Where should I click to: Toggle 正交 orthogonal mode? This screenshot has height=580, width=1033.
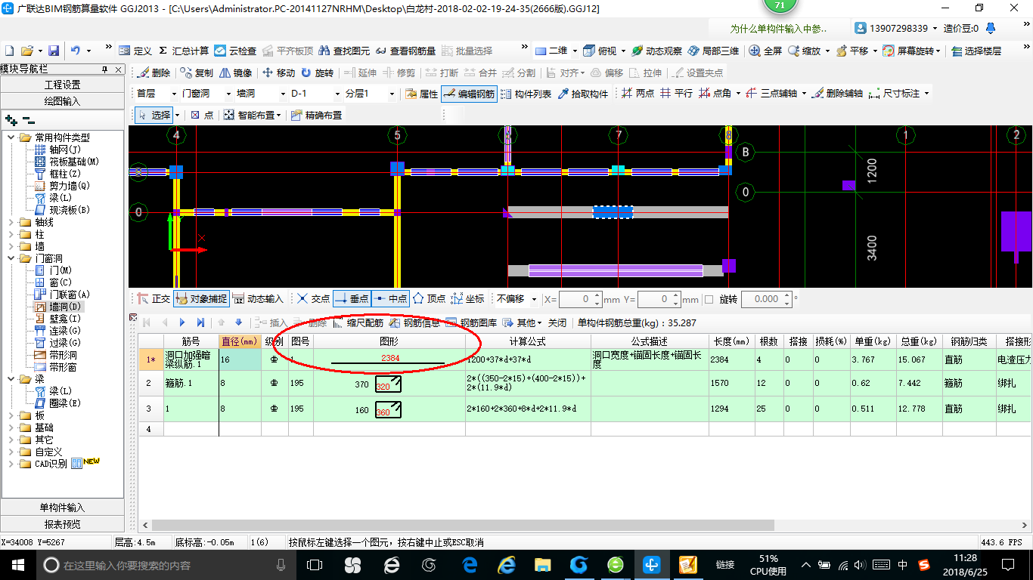154,299
